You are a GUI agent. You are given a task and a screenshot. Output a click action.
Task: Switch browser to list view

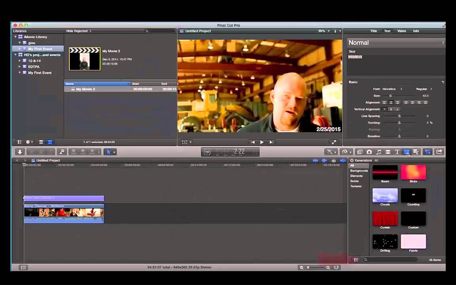[x=50, y=142]
